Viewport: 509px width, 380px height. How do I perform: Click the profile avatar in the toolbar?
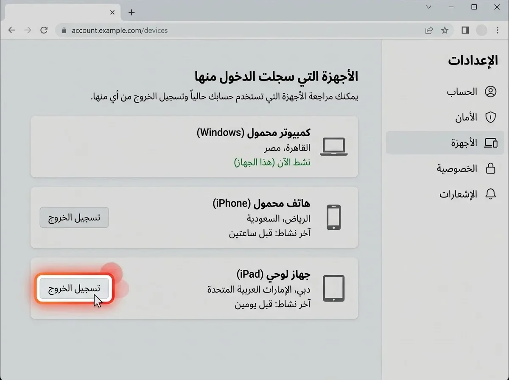coord(481,30)
